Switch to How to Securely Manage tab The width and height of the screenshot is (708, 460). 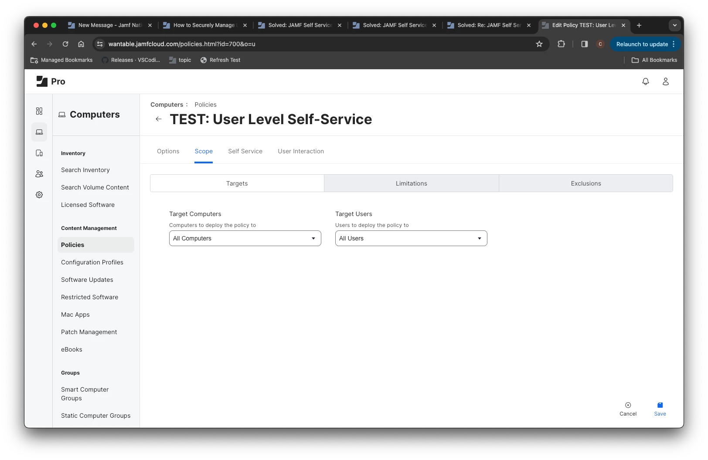click(204, 25)
